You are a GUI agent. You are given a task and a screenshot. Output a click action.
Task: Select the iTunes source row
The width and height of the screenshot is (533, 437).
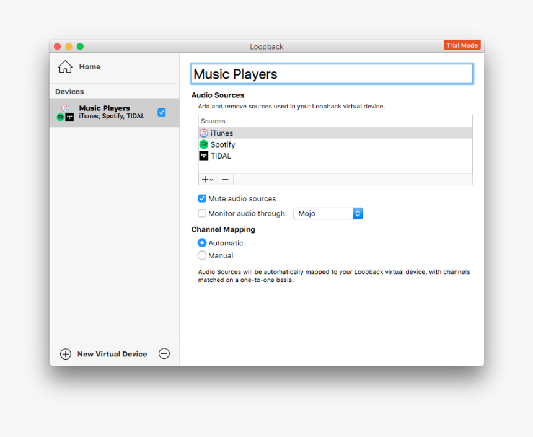[335, 133]
